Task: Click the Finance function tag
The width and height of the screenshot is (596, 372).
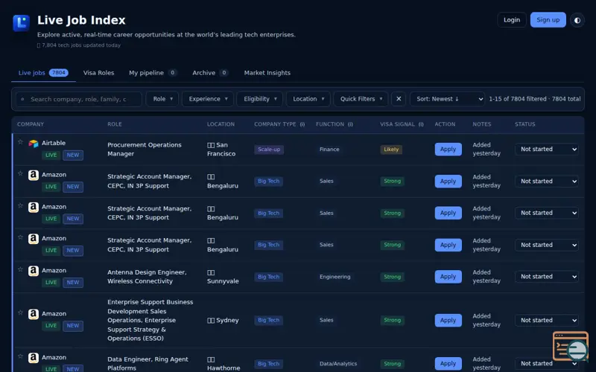Action: [329, 150]
